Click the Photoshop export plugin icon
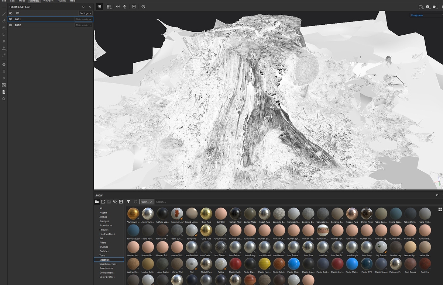The width and height of the screenshot is (443, 285). (4, 85)
